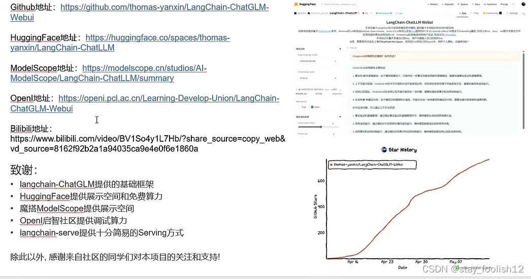Image resolution: width=531 pixels, height=279 pixels.
Task: Click the 致谢 heading
Action: pyautogui.click(x=24, y=170)
